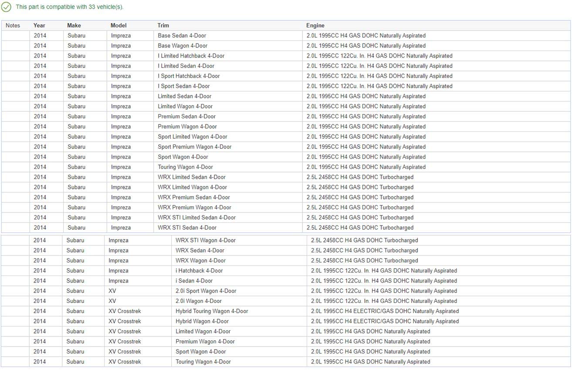Click the Hybrid Touring Wagon 4-Door trim
Viewport: 573px width, 370px height.
[x=212, y=311]
